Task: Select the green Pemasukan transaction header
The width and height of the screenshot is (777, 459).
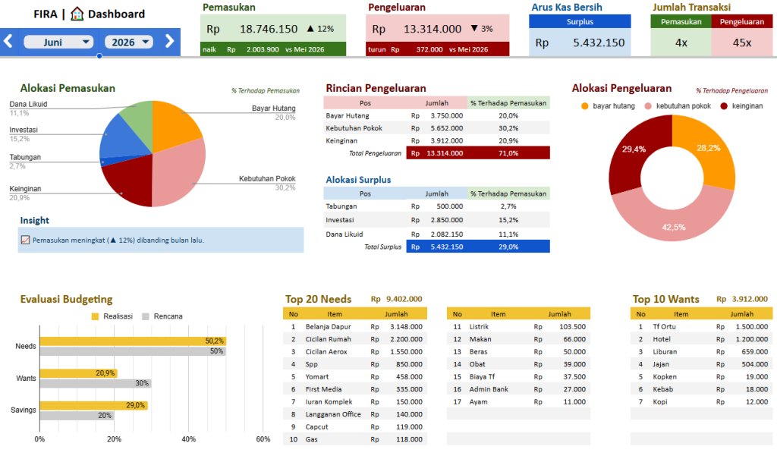Action: [681, 21]
